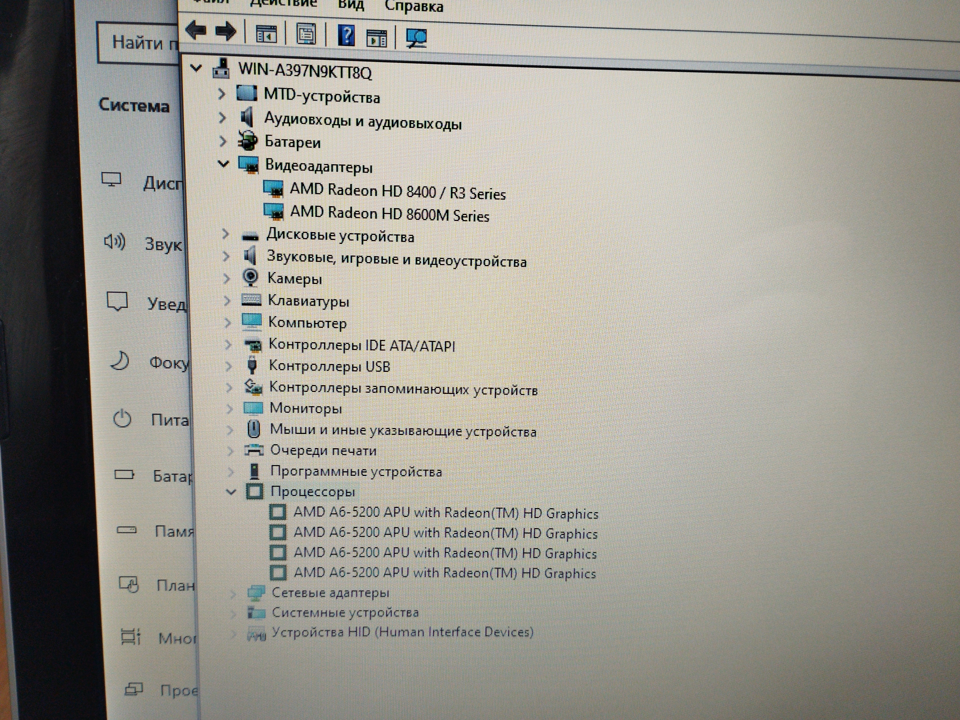Expand the Контроллеры IDE ATA/ATAPI category
Image resolution: width=960 pixels, height=720 pixels.
pyautogui.click(x=228, y=344)
